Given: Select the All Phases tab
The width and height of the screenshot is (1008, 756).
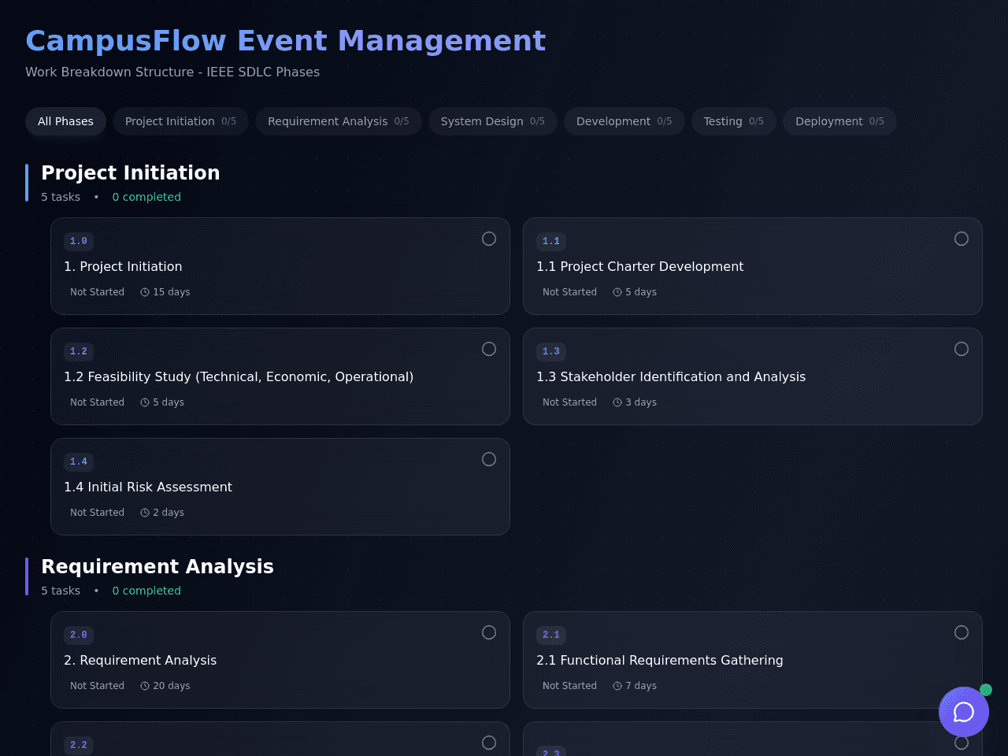Looking at the screenshot, I should click(x=65, y=121).
